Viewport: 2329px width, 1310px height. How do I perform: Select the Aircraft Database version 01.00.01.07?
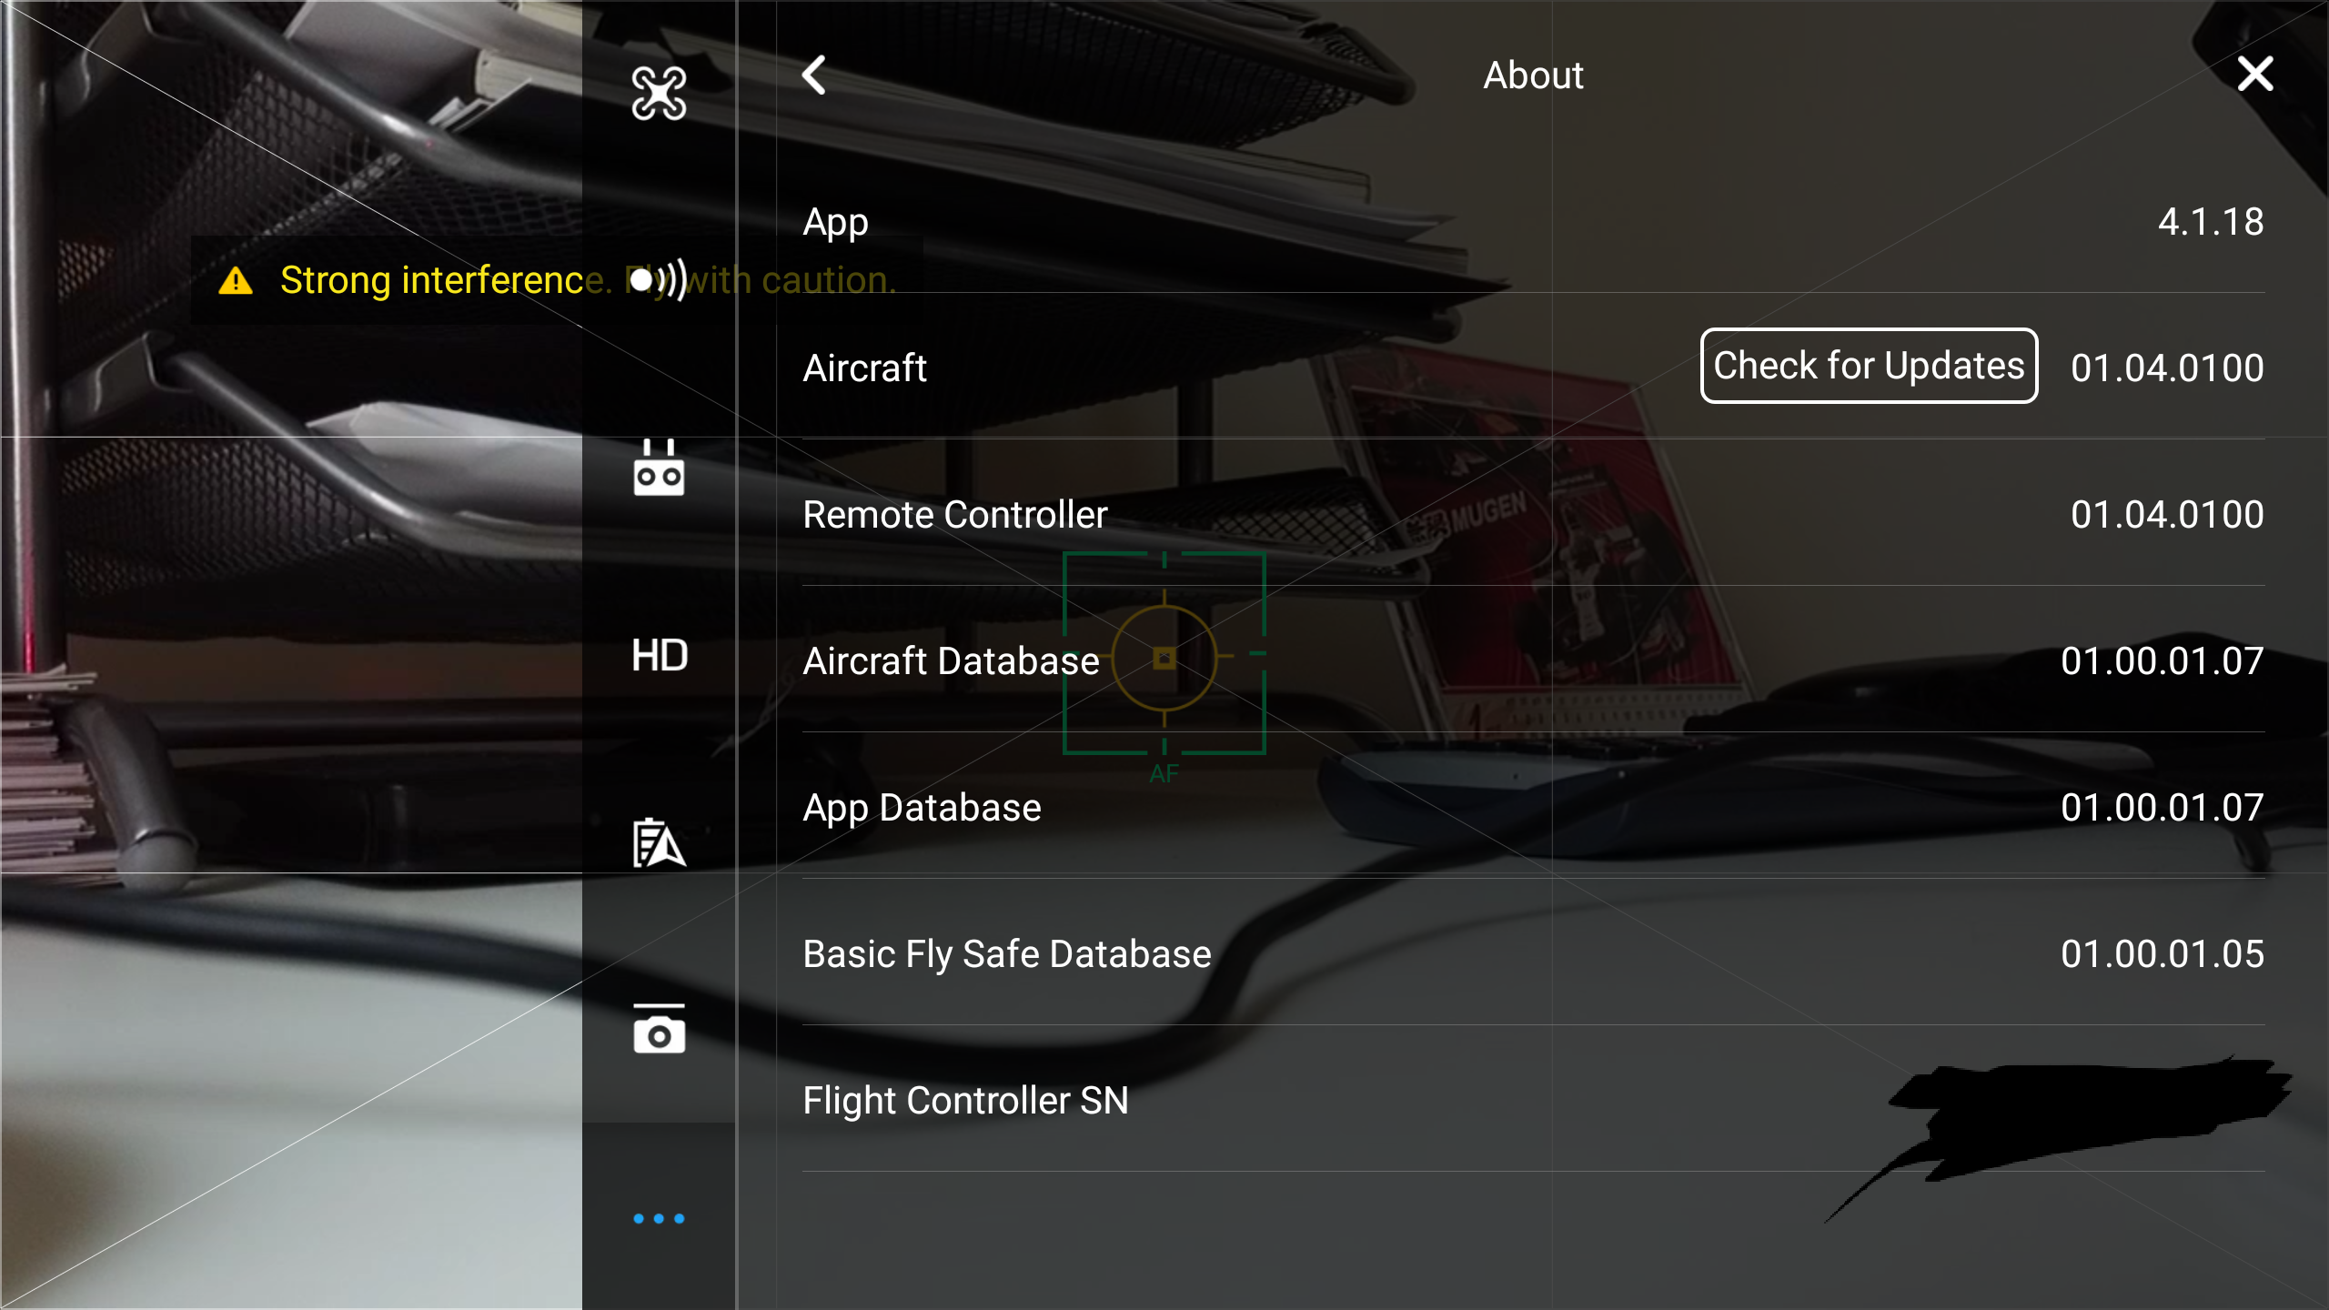click(x=2162, y=661)
